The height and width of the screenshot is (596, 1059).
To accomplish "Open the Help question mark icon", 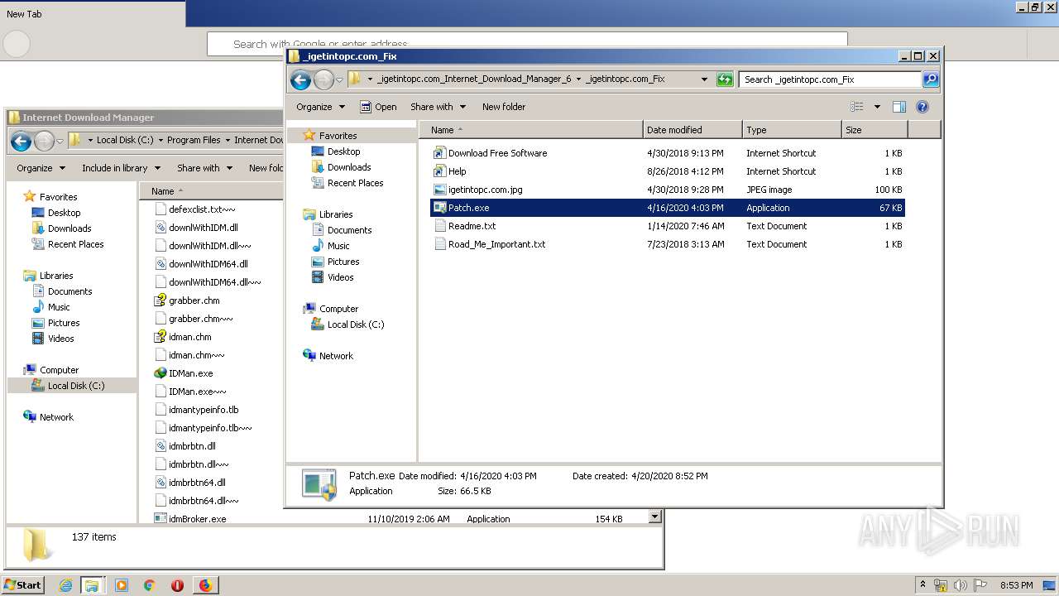I will (922, 107).
